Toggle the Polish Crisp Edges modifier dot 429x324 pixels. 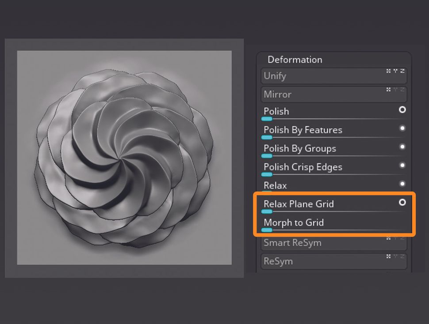point(402,166)
